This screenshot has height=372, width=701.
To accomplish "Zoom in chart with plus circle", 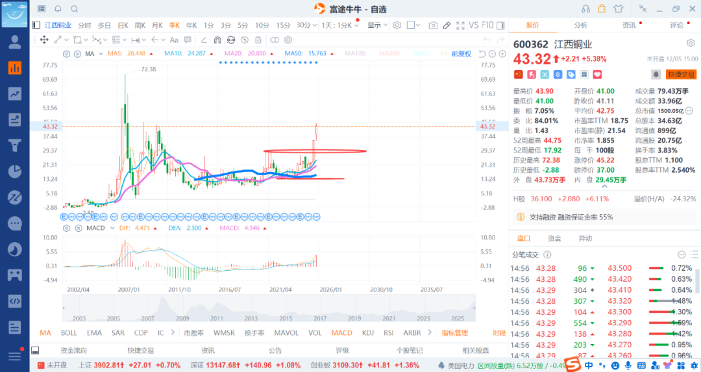I will click(x=502, y=54).
